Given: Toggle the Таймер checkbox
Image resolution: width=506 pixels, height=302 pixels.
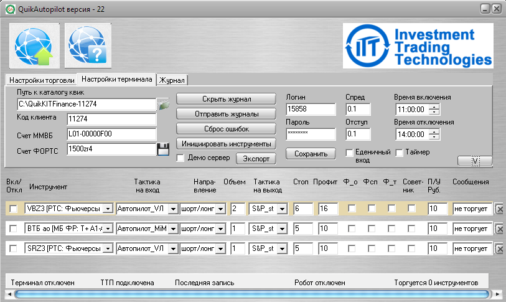Looking at the screenshot, I should point(399,153).
